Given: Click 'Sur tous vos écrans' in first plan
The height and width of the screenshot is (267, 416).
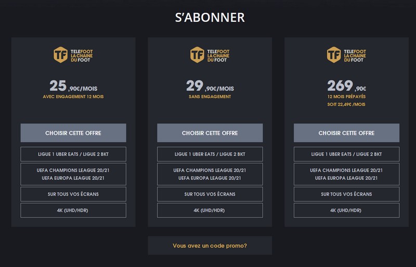Looking at the screenshot, I should coord(73,194).
